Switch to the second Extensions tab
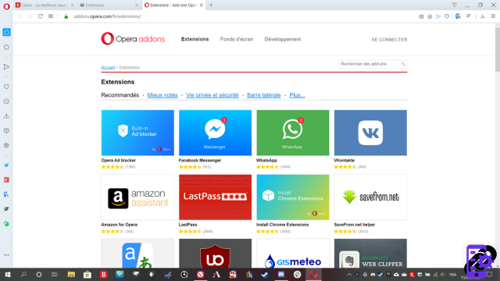This screenshot has width=500, height=281. tap(109, 5)
